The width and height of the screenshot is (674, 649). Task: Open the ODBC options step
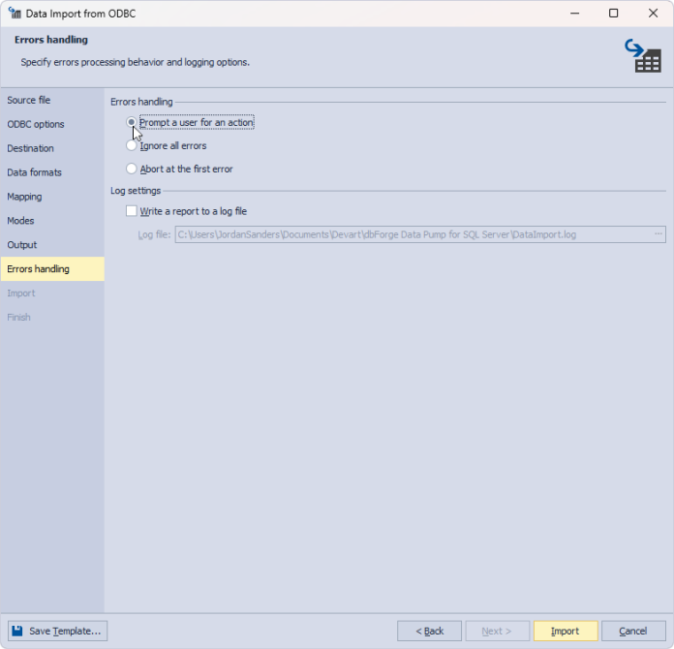click(x=52, y=124)
